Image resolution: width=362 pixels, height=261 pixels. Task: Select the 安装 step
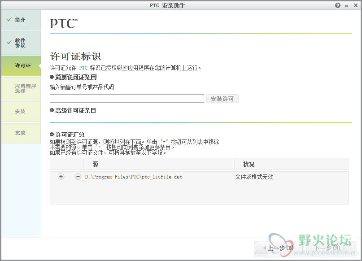[21, 112]
